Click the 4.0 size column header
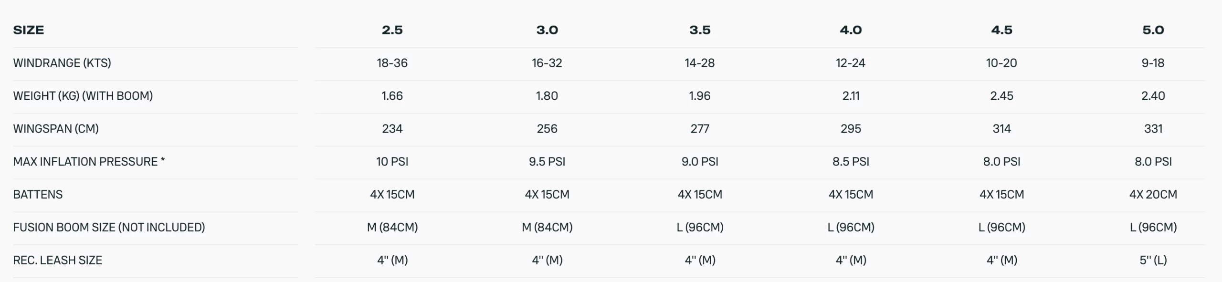Screen dimensions: 1222x282 (x=851, y=30)
